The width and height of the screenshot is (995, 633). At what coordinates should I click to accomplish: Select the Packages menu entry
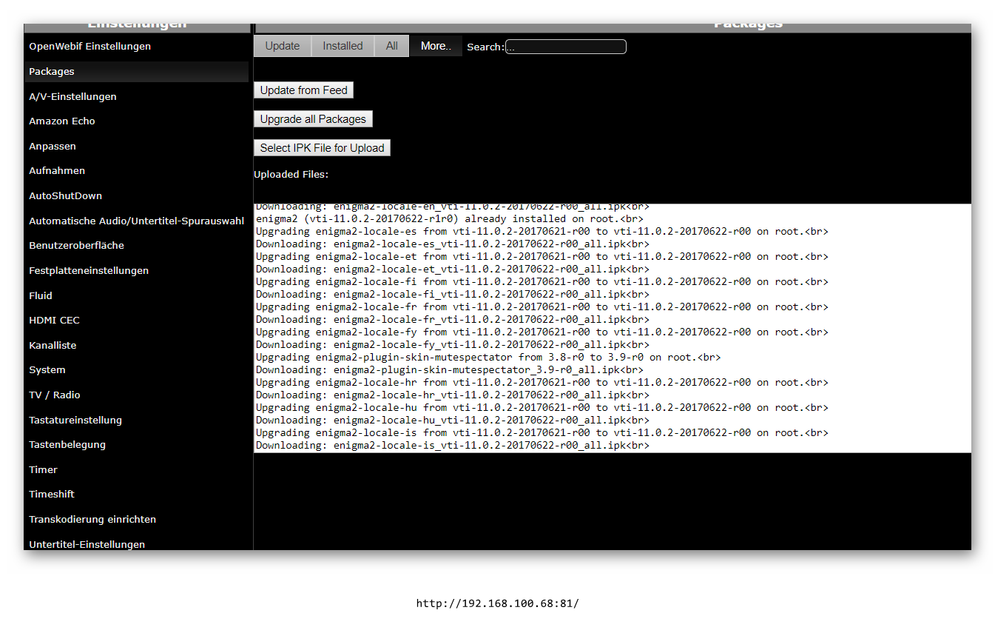(x=51, y=71)
